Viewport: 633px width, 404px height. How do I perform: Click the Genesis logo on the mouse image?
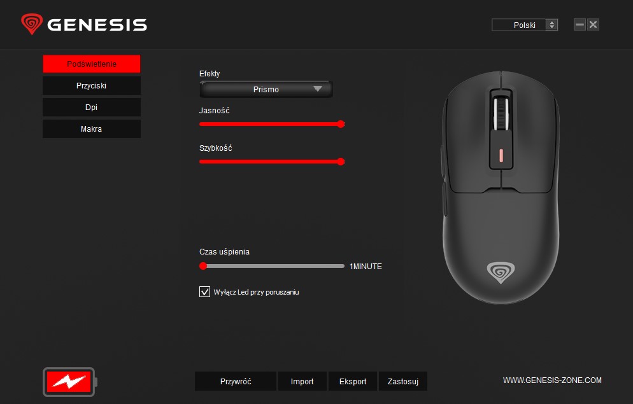501,272
